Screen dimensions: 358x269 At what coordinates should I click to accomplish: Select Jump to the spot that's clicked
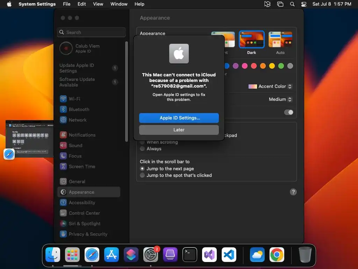point(142,175)
